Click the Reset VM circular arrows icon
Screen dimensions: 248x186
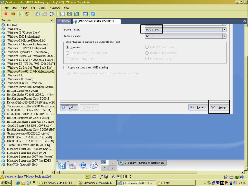point(27,14)
